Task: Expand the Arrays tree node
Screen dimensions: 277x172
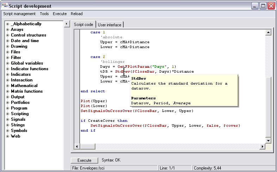Action: [x=7, y=29]
